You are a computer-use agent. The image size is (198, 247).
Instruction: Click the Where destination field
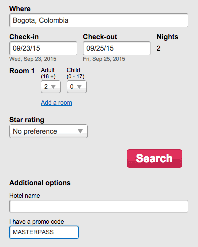pos(99,20)
